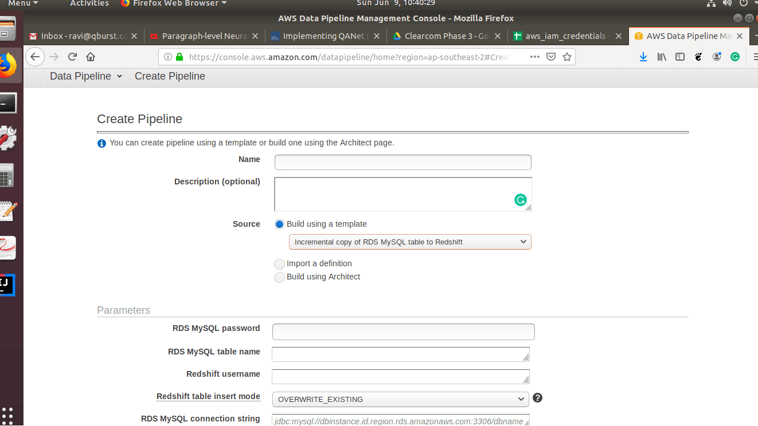Open the Firefox library icon
758x426 pixels.
[x=662, y=57]
